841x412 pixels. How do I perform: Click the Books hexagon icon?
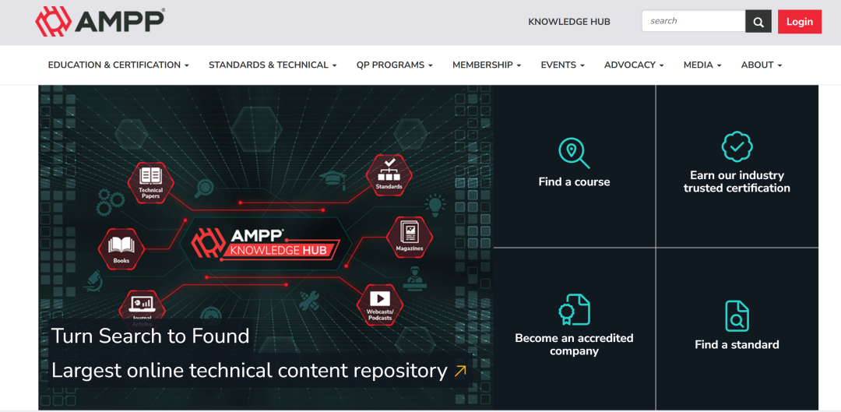(121, 249)
